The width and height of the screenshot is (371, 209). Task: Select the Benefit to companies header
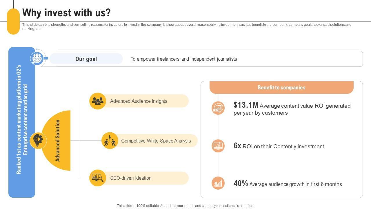click(x=281, y=87)
